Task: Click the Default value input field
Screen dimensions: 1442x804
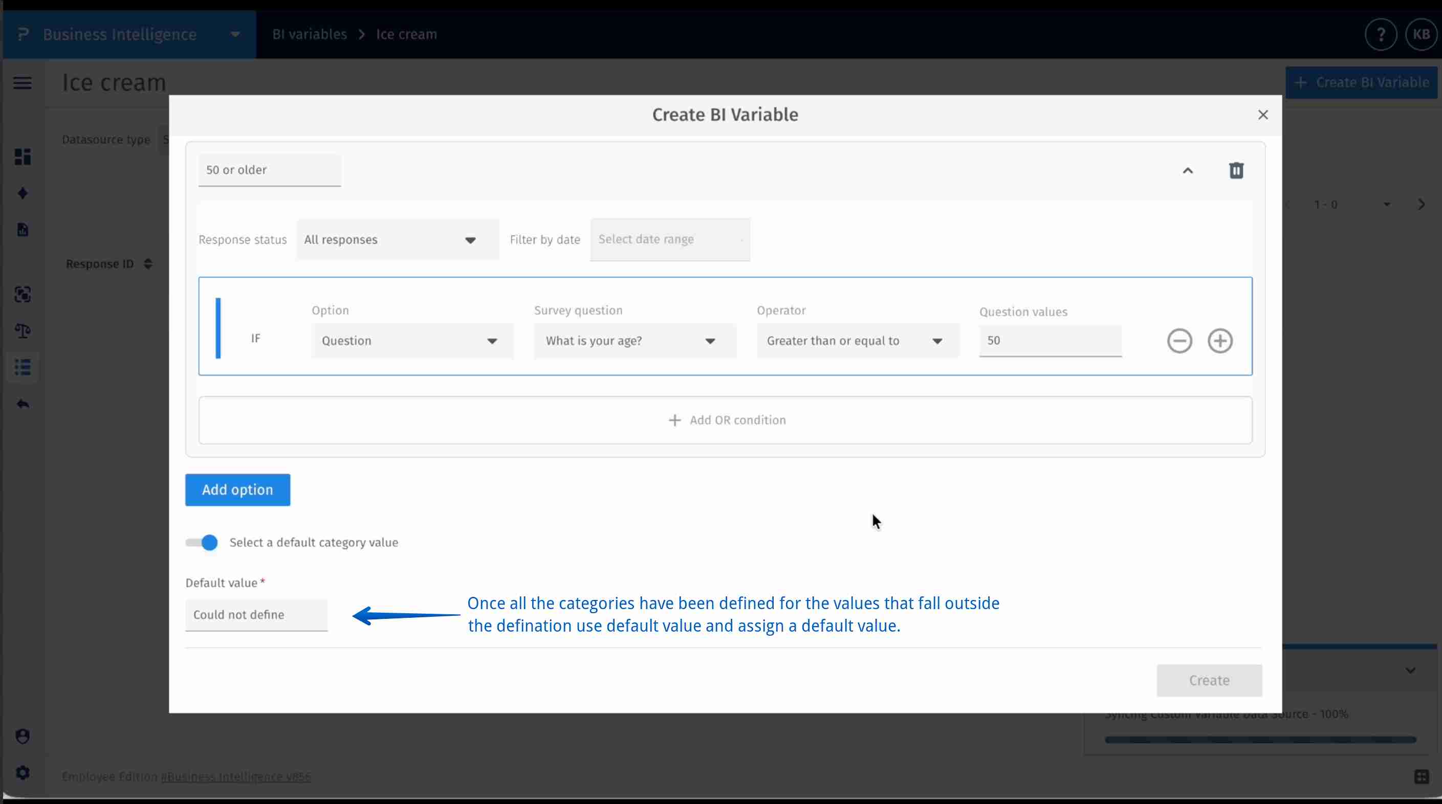Action: coord(256,614)
